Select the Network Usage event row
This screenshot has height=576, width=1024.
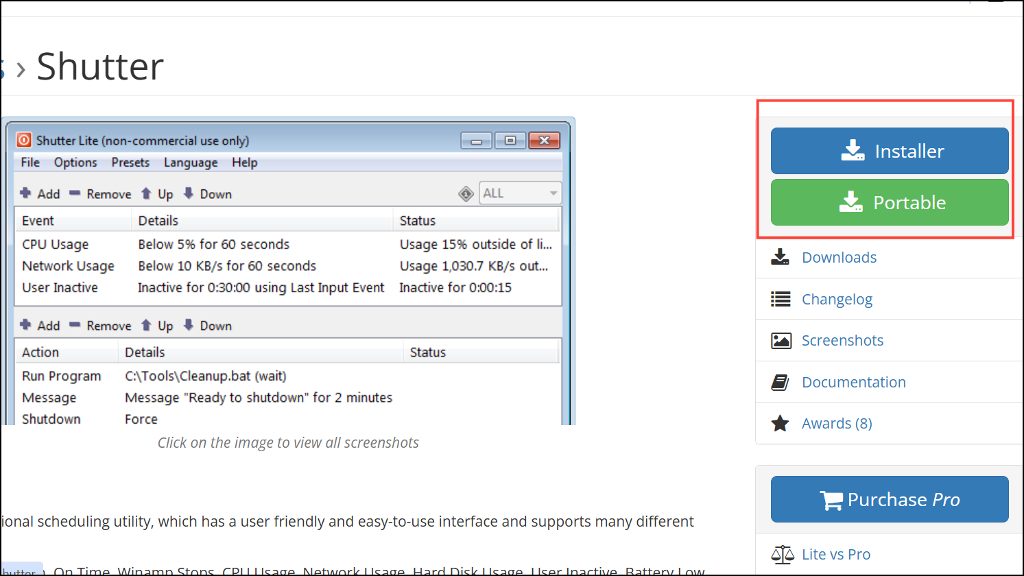click(x=287, y=266)
